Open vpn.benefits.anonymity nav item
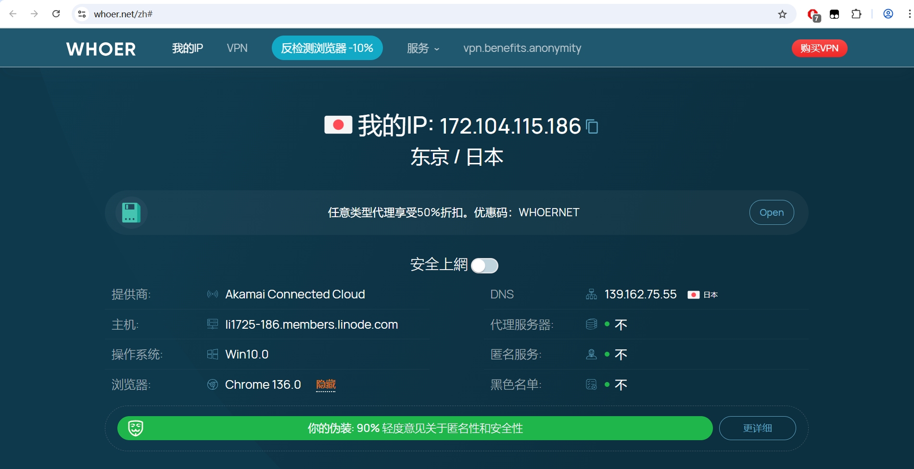This screenshot has height=469, width=914. (x=522, y=48)
